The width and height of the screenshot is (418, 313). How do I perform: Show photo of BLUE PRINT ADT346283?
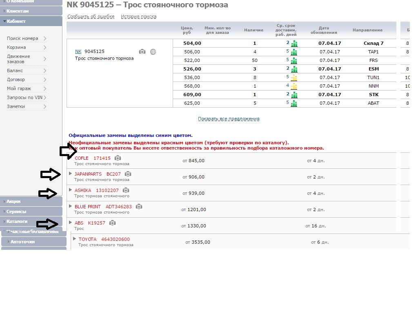pyautogui.click(x=139, y=207)
